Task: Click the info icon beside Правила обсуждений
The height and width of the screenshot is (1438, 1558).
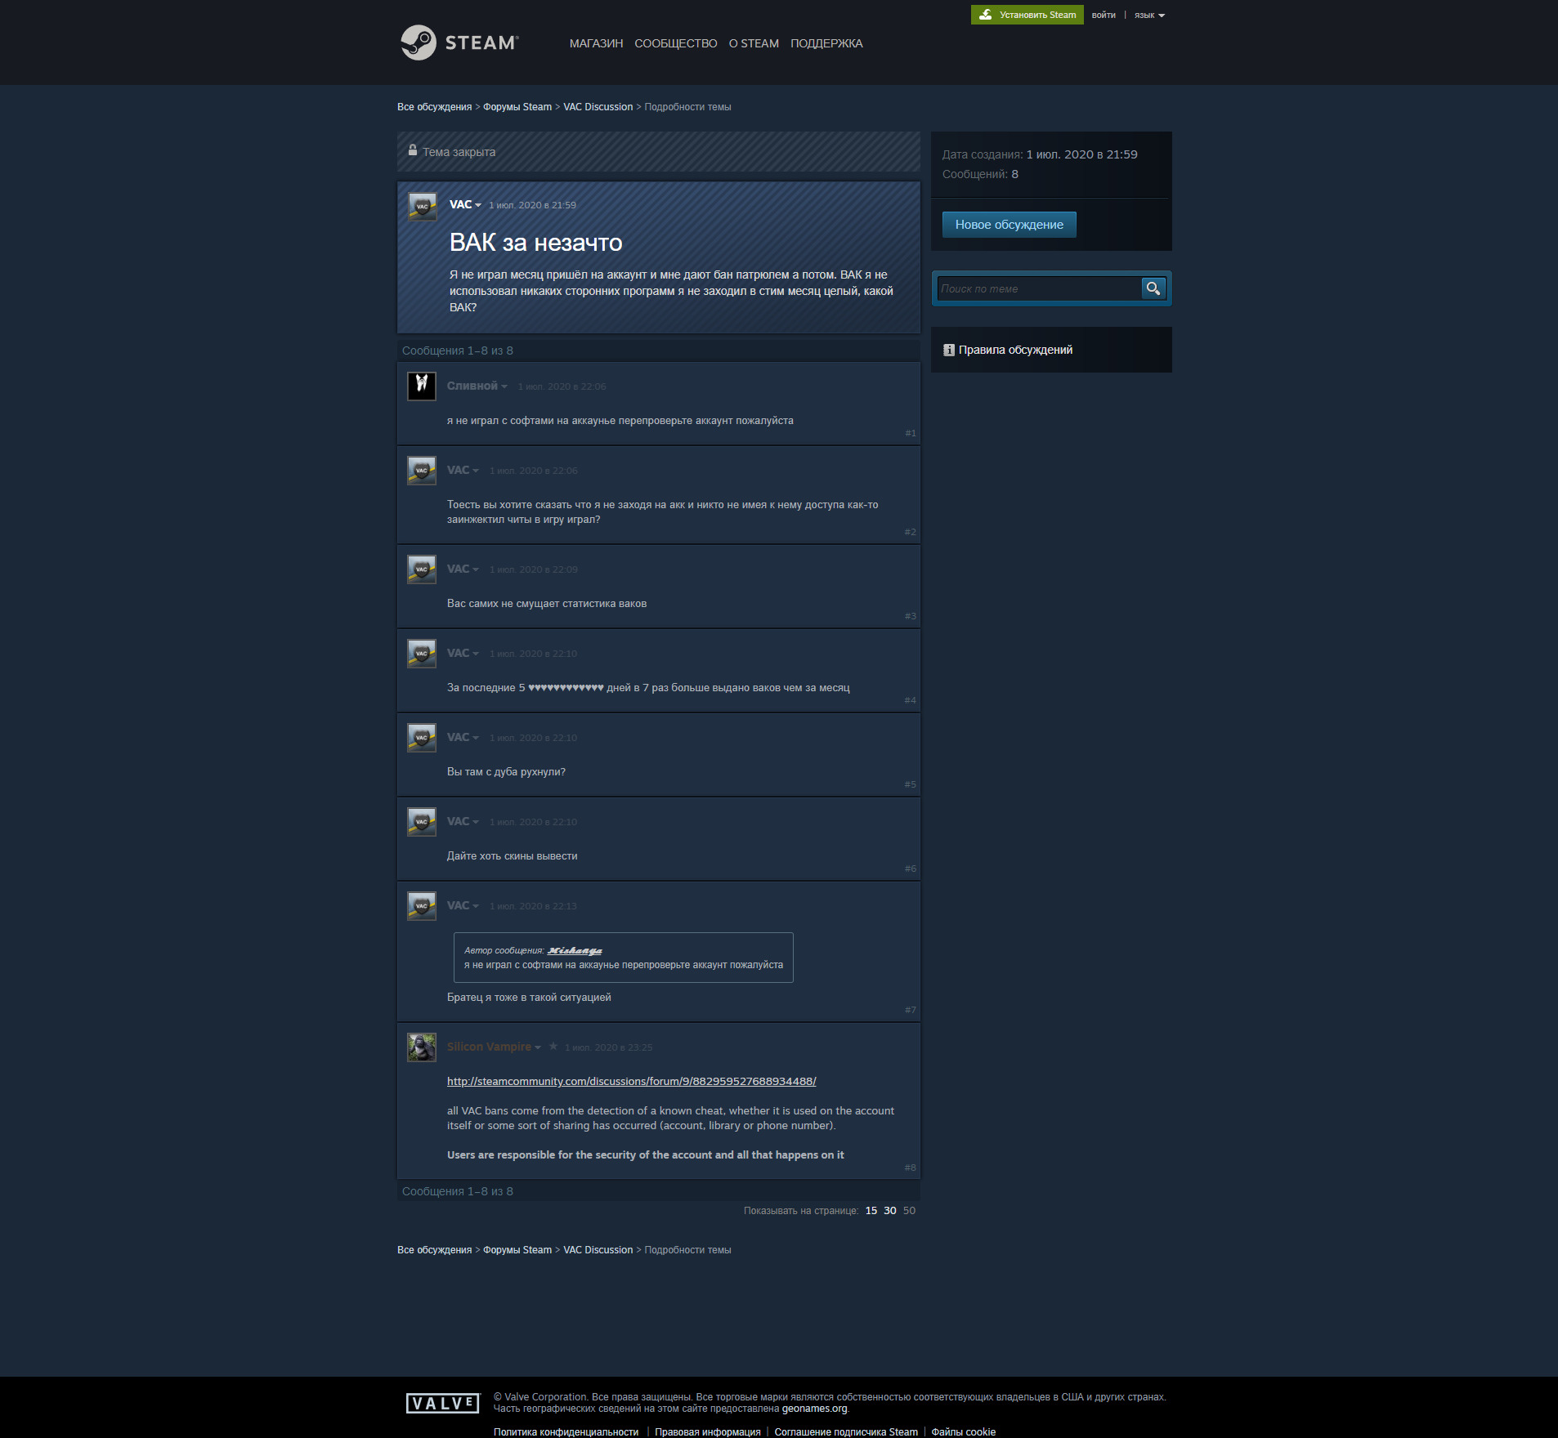Action: click(x=949, y=350)
